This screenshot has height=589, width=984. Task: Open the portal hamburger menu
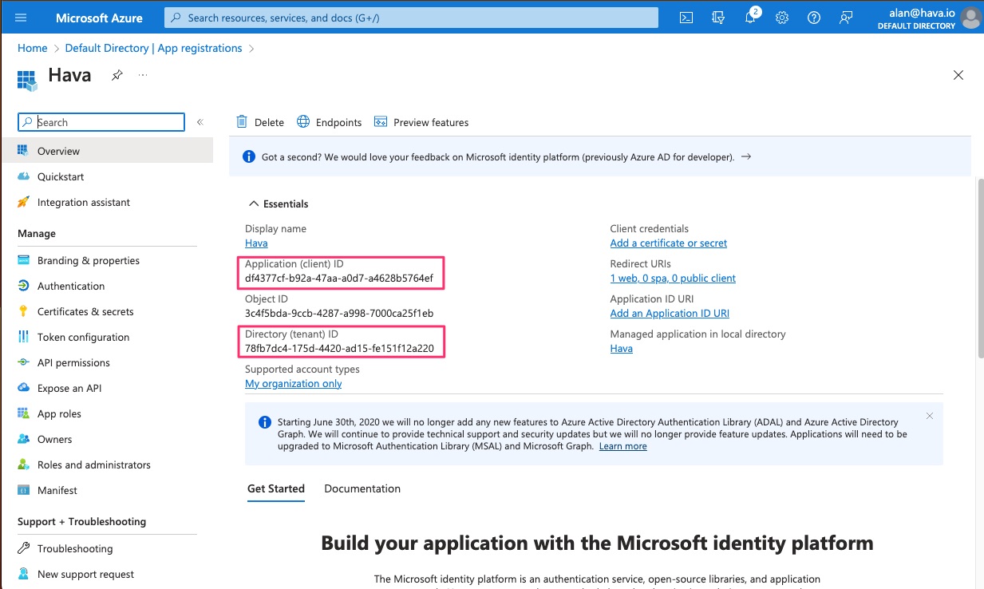pyautogui.click(x=21, y=18)
